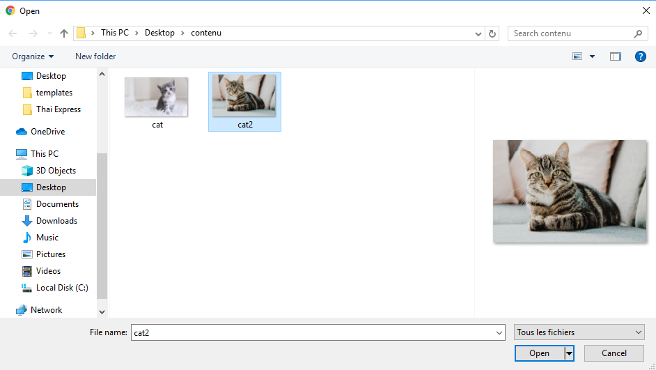Click New folder in toolbar

[x=95, y=56]
